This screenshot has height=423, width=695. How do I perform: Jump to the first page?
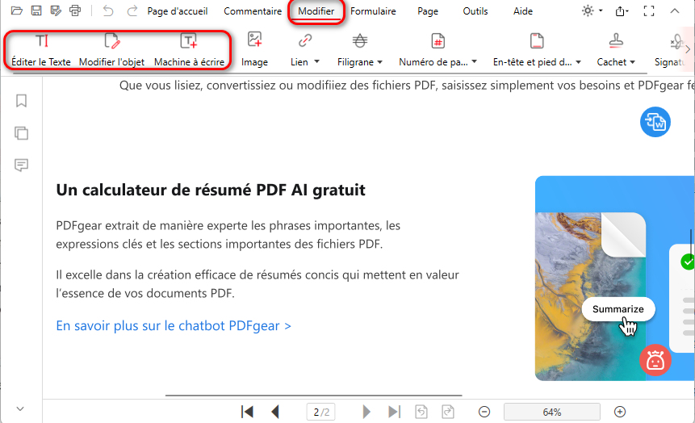[x=247, y=412]
